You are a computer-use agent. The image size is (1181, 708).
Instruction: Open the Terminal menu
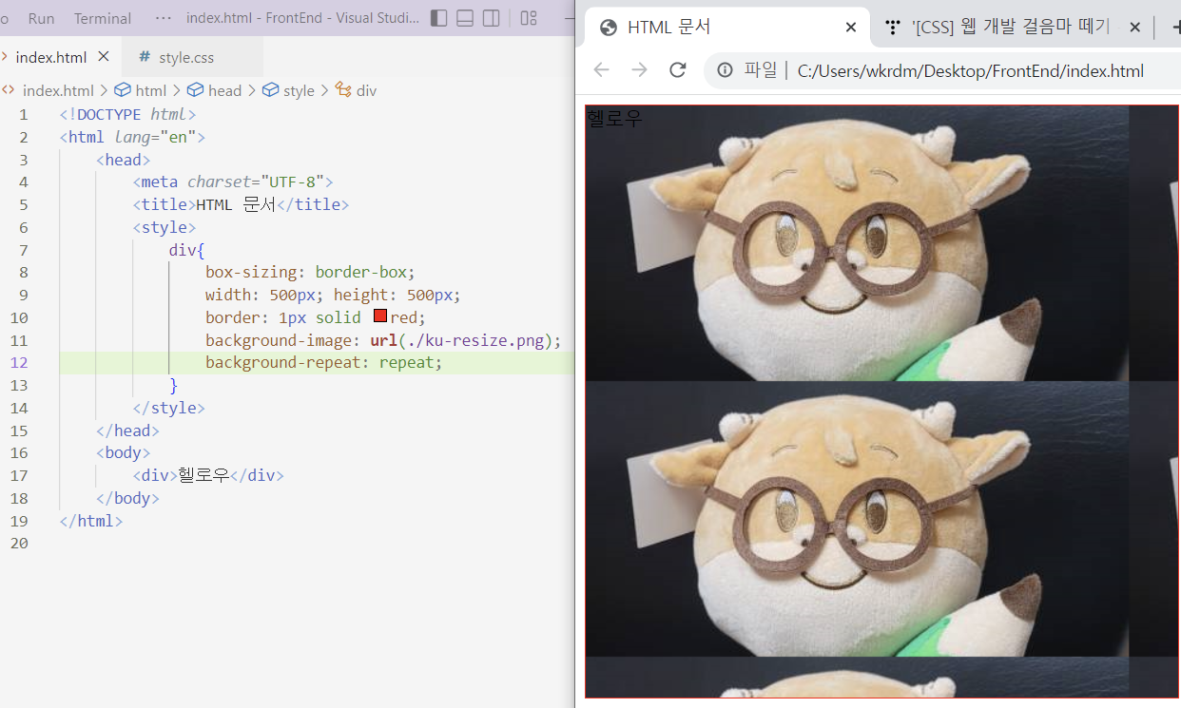[x=103, y=18]
